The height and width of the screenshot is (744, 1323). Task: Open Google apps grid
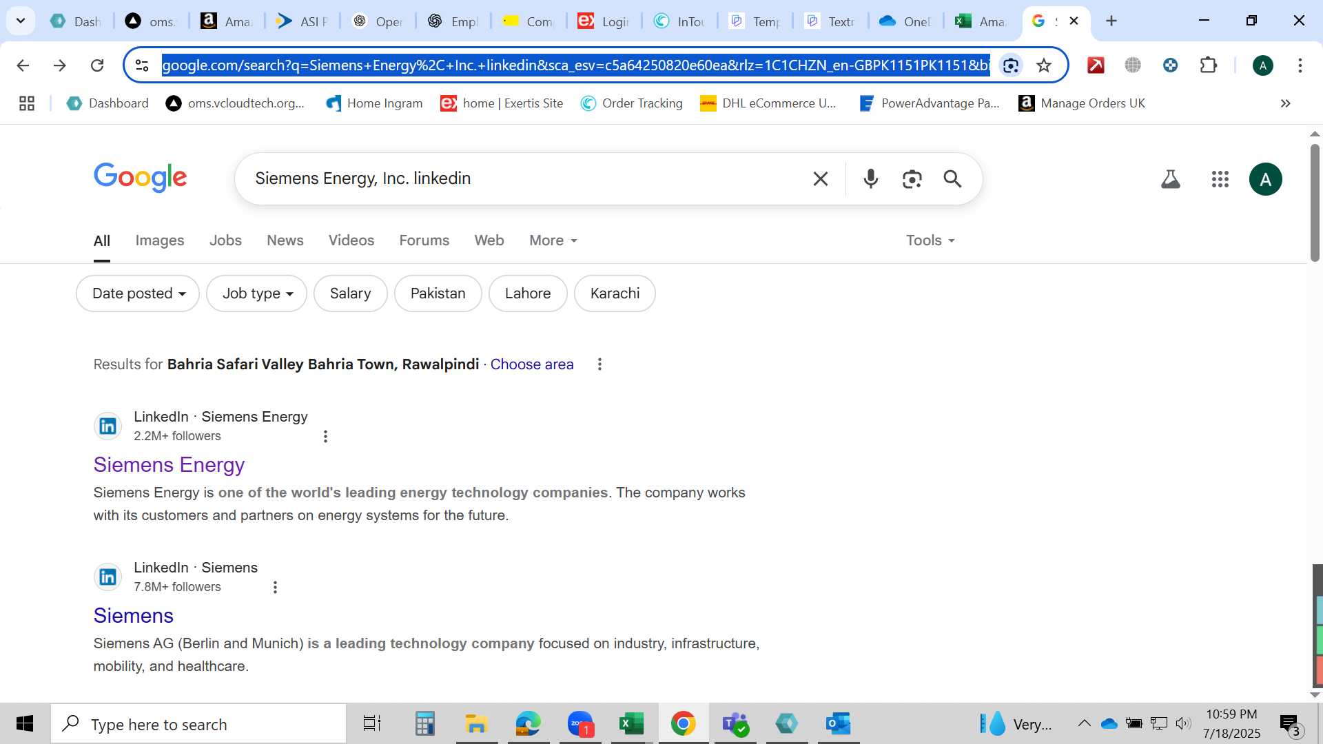(x=1220, y=179)
